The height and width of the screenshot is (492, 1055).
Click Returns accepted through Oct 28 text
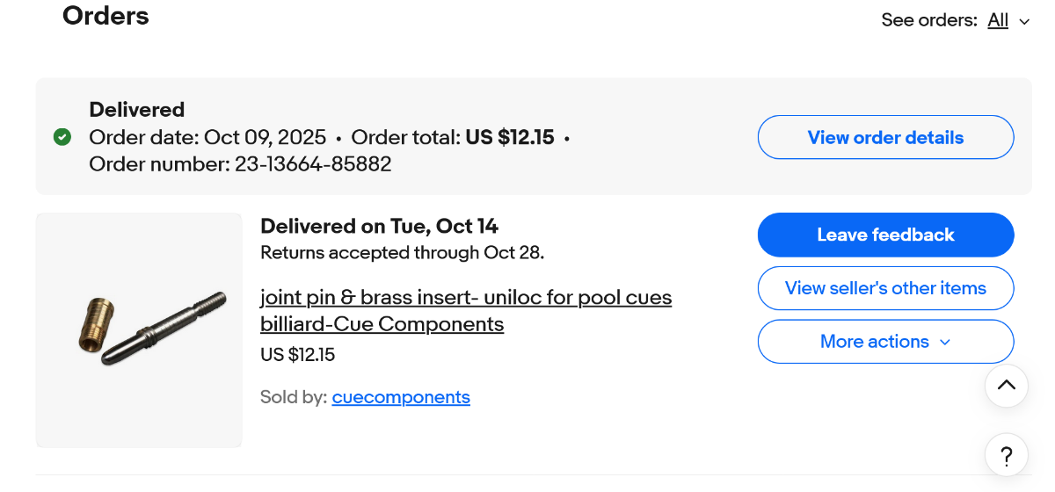coord(403,253)
